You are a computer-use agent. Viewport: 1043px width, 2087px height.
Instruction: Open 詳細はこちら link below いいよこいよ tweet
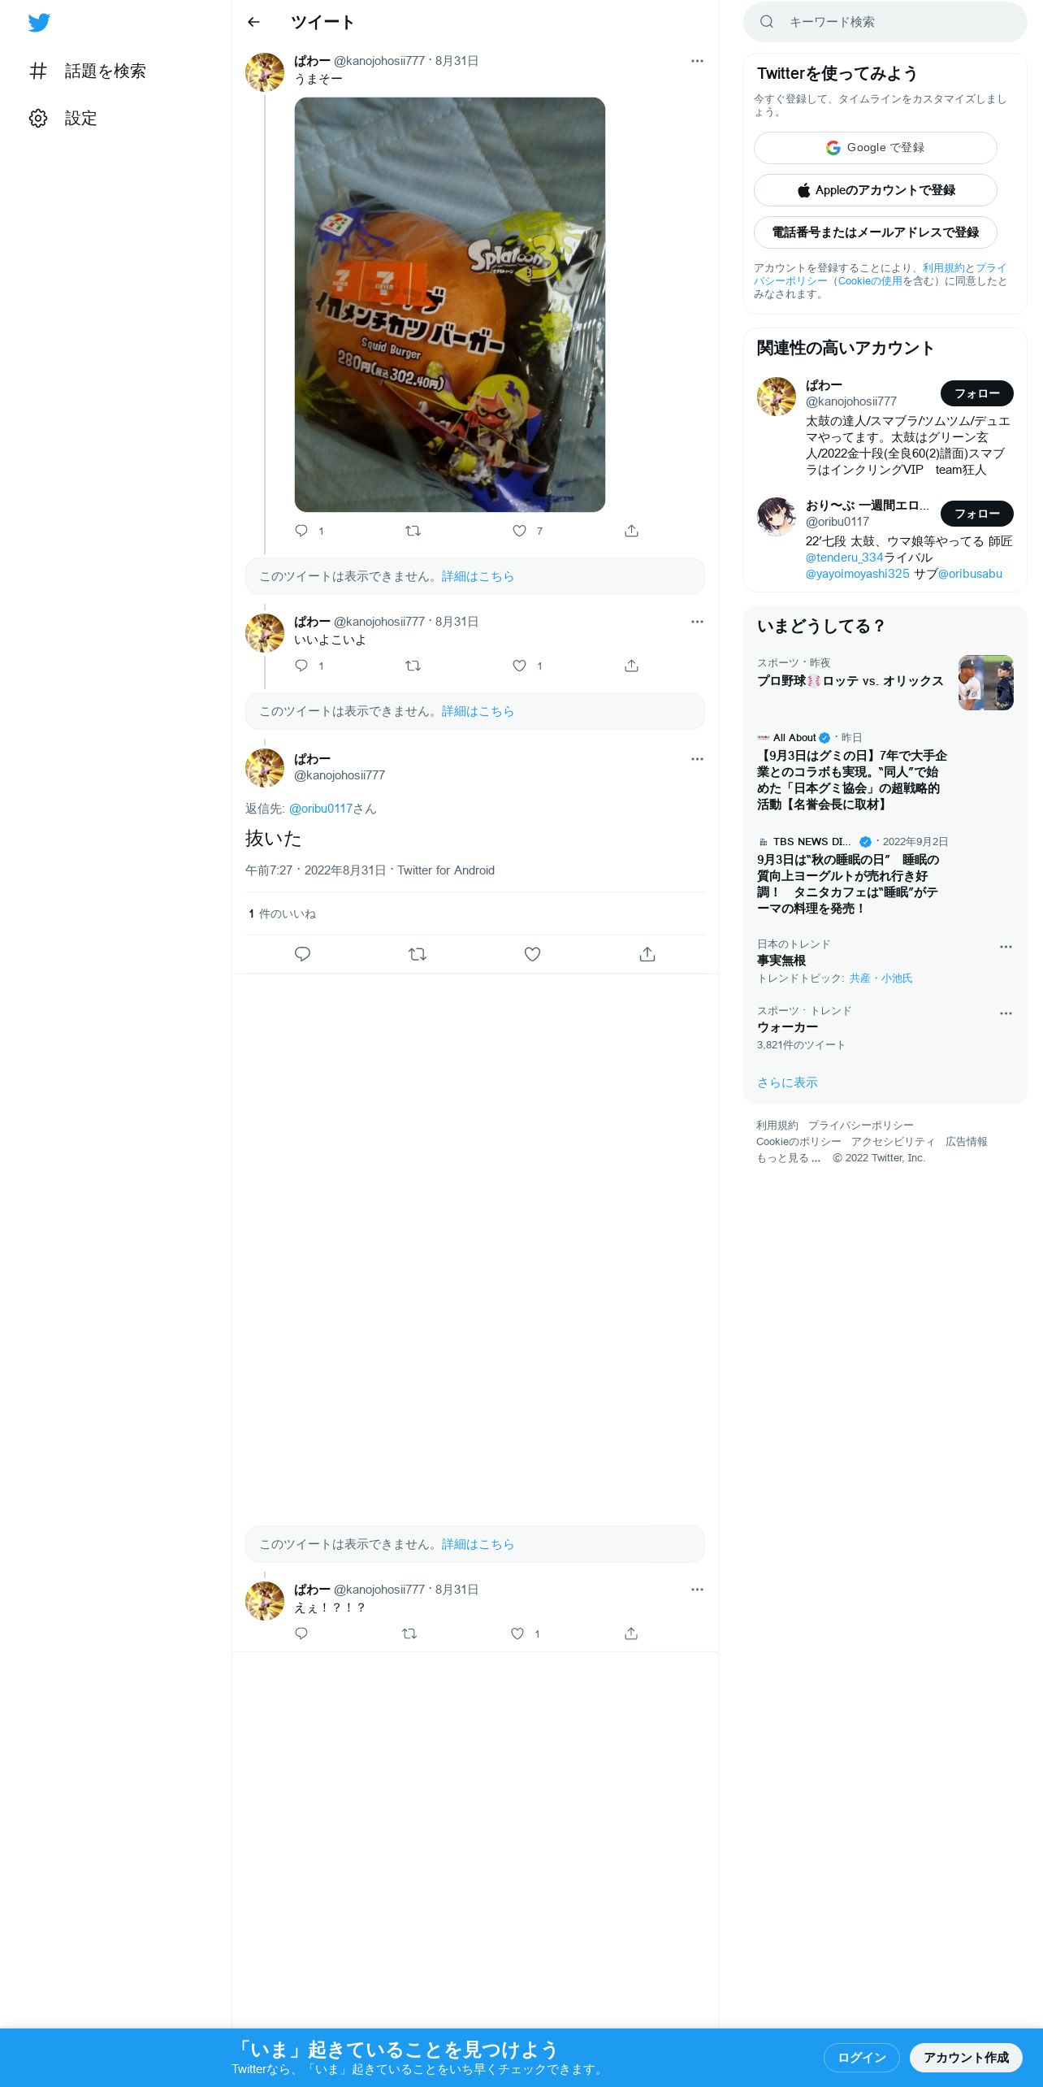point(478,711)
